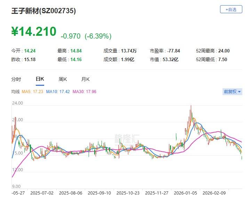The width and height of the screenshot is (251, 198).
Task: Toggle the MA10 17.42 moving average legend
Action: [58, 92]
